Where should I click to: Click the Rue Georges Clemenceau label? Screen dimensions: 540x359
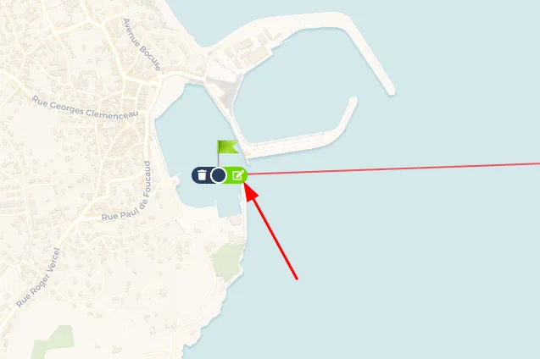85,108
